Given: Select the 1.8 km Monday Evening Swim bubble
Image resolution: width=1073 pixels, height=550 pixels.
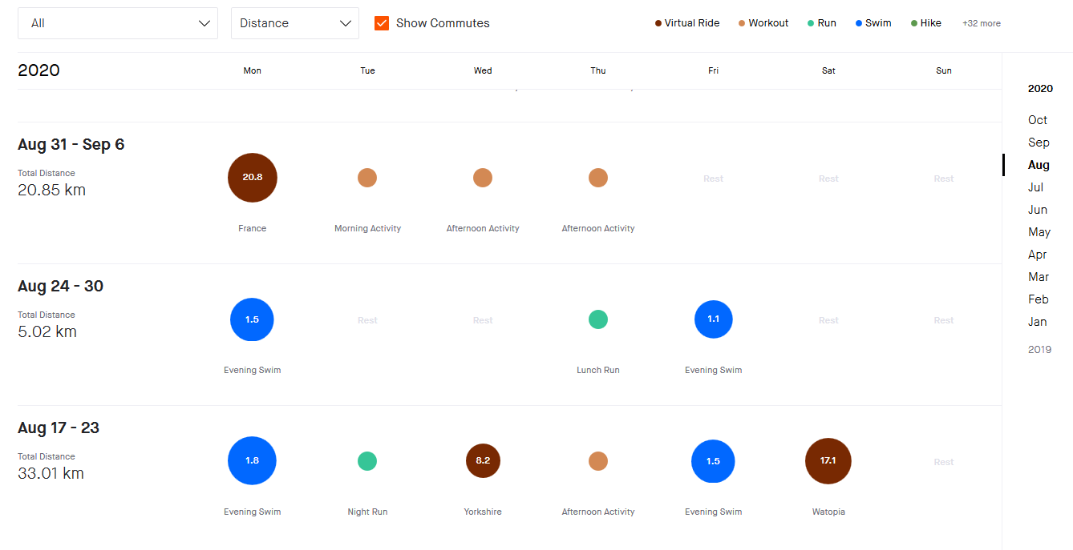Looking at the screenshot, I should [252, 461].
